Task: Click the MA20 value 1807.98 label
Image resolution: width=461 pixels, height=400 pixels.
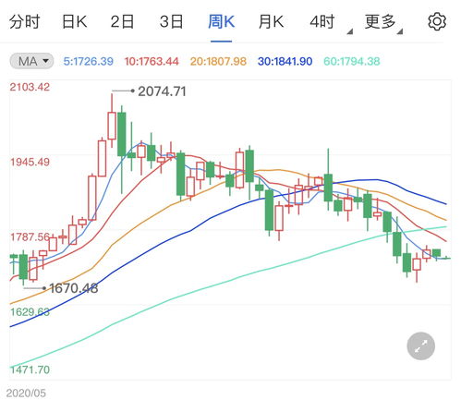Action: 218,61
